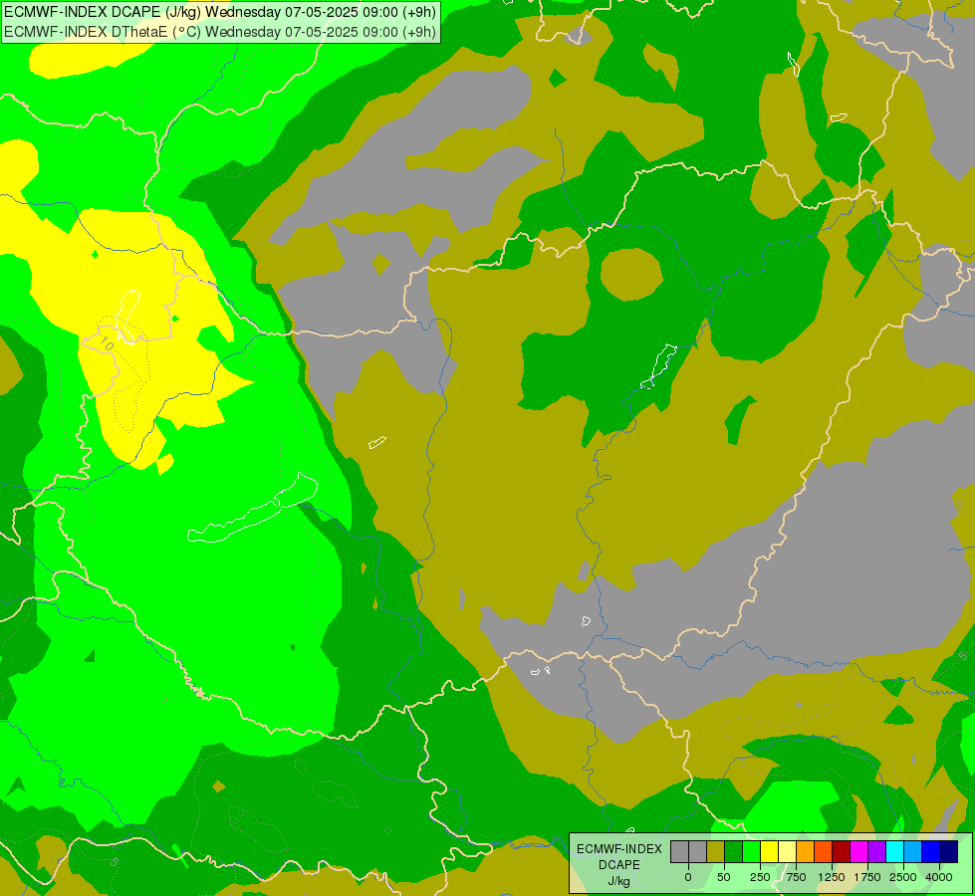Click the legend unit 'J/kg'
The width and height of the screenshot is (975, 896).
618,881
